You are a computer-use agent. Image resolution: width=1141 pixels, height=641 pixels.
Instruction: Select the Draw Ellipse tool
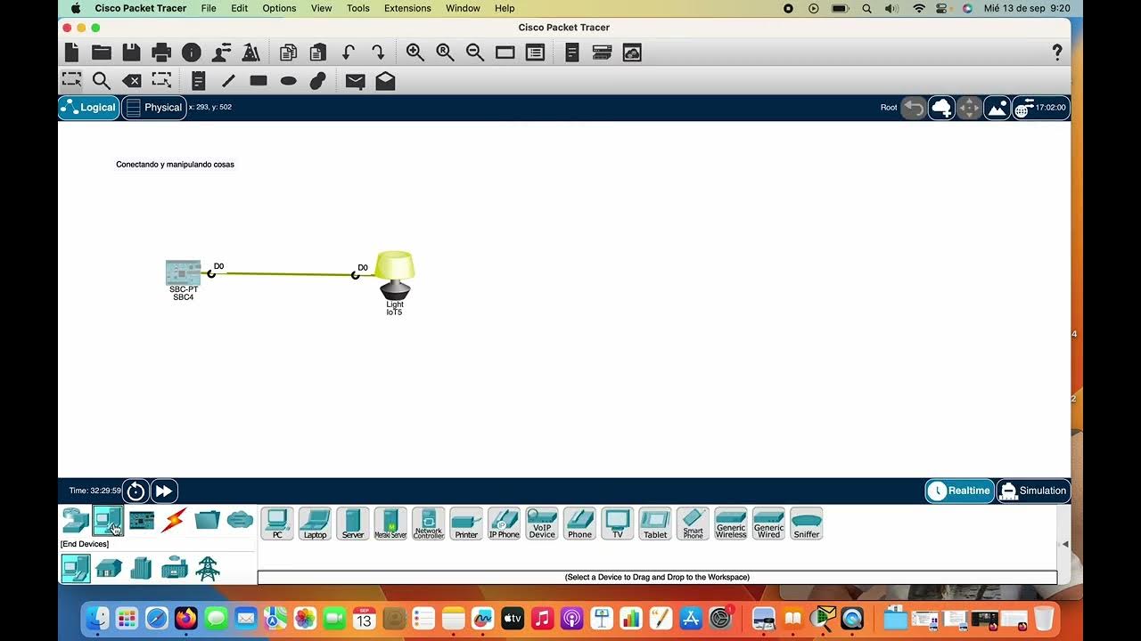click(288, 81)
